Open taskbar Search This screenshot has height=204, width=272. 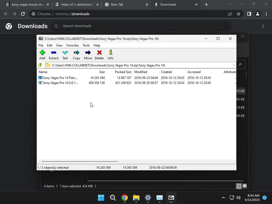(x=113, y=198)
